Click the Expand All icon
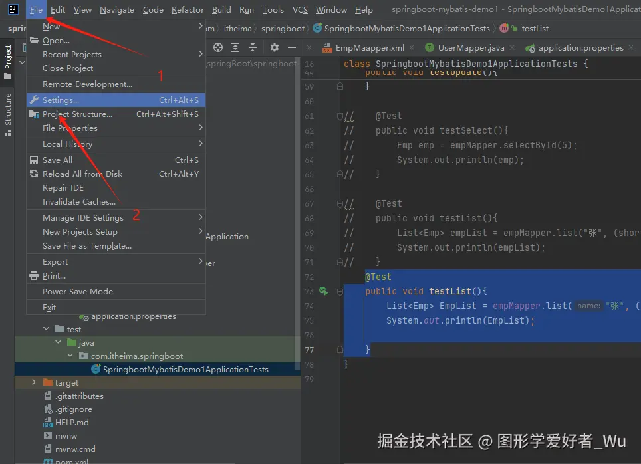 tap(235, 47)
